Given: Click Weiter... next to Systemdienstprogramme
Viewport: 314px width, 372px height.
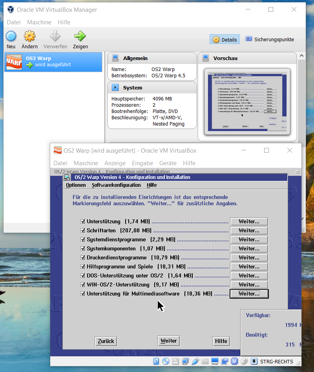Looking at the screenshot, I should tap(249, 240).
